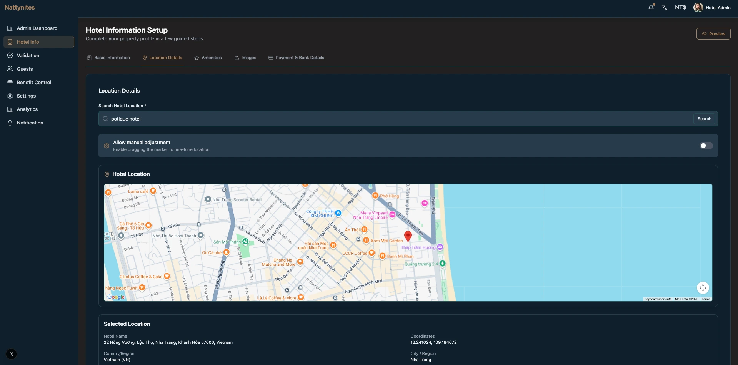This screenshot has width=738, height=365.
Task: Select the Guests section icon
Action: (10, 69)
